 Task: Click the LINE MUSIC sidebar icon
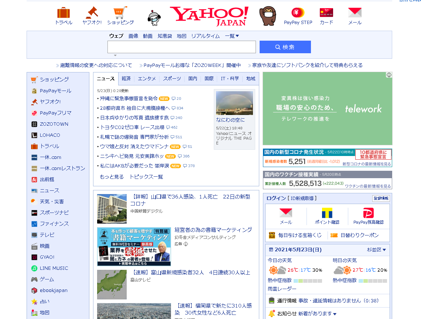[x=34, y=268]
